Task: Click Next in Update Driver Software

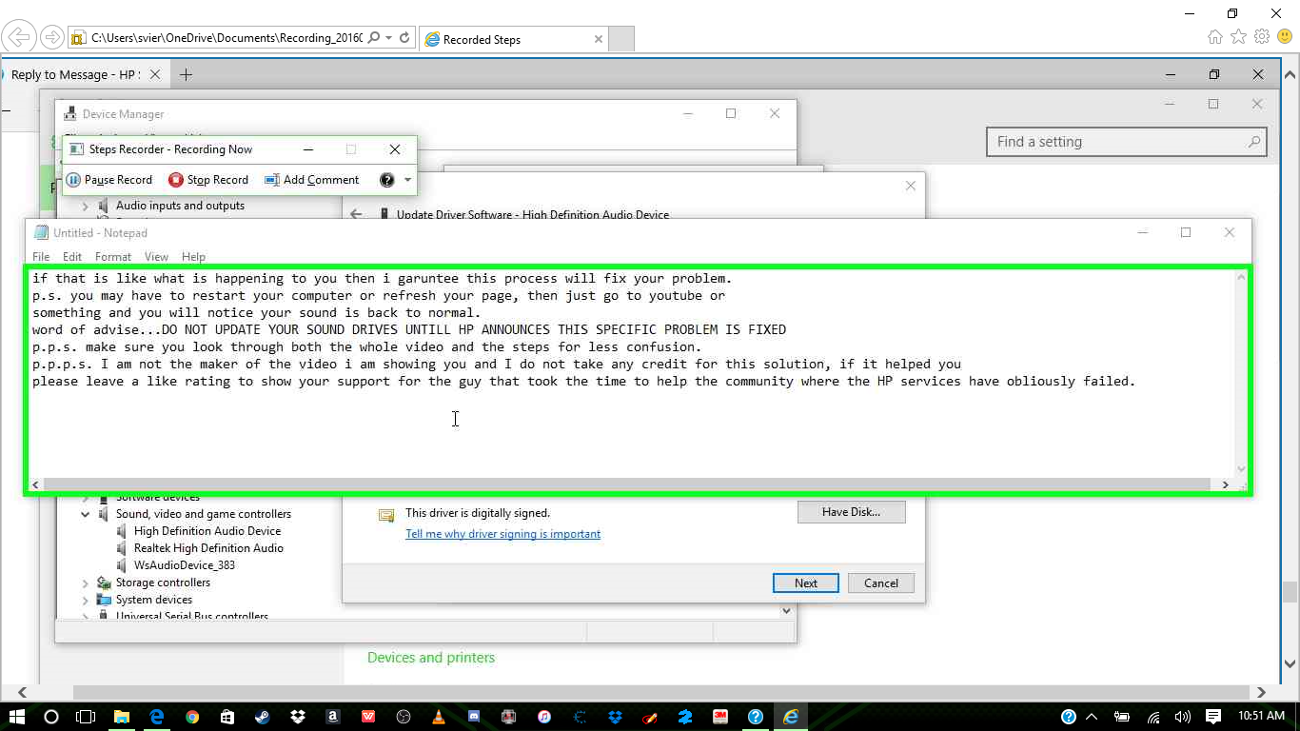Action: (x=806, y=583)
